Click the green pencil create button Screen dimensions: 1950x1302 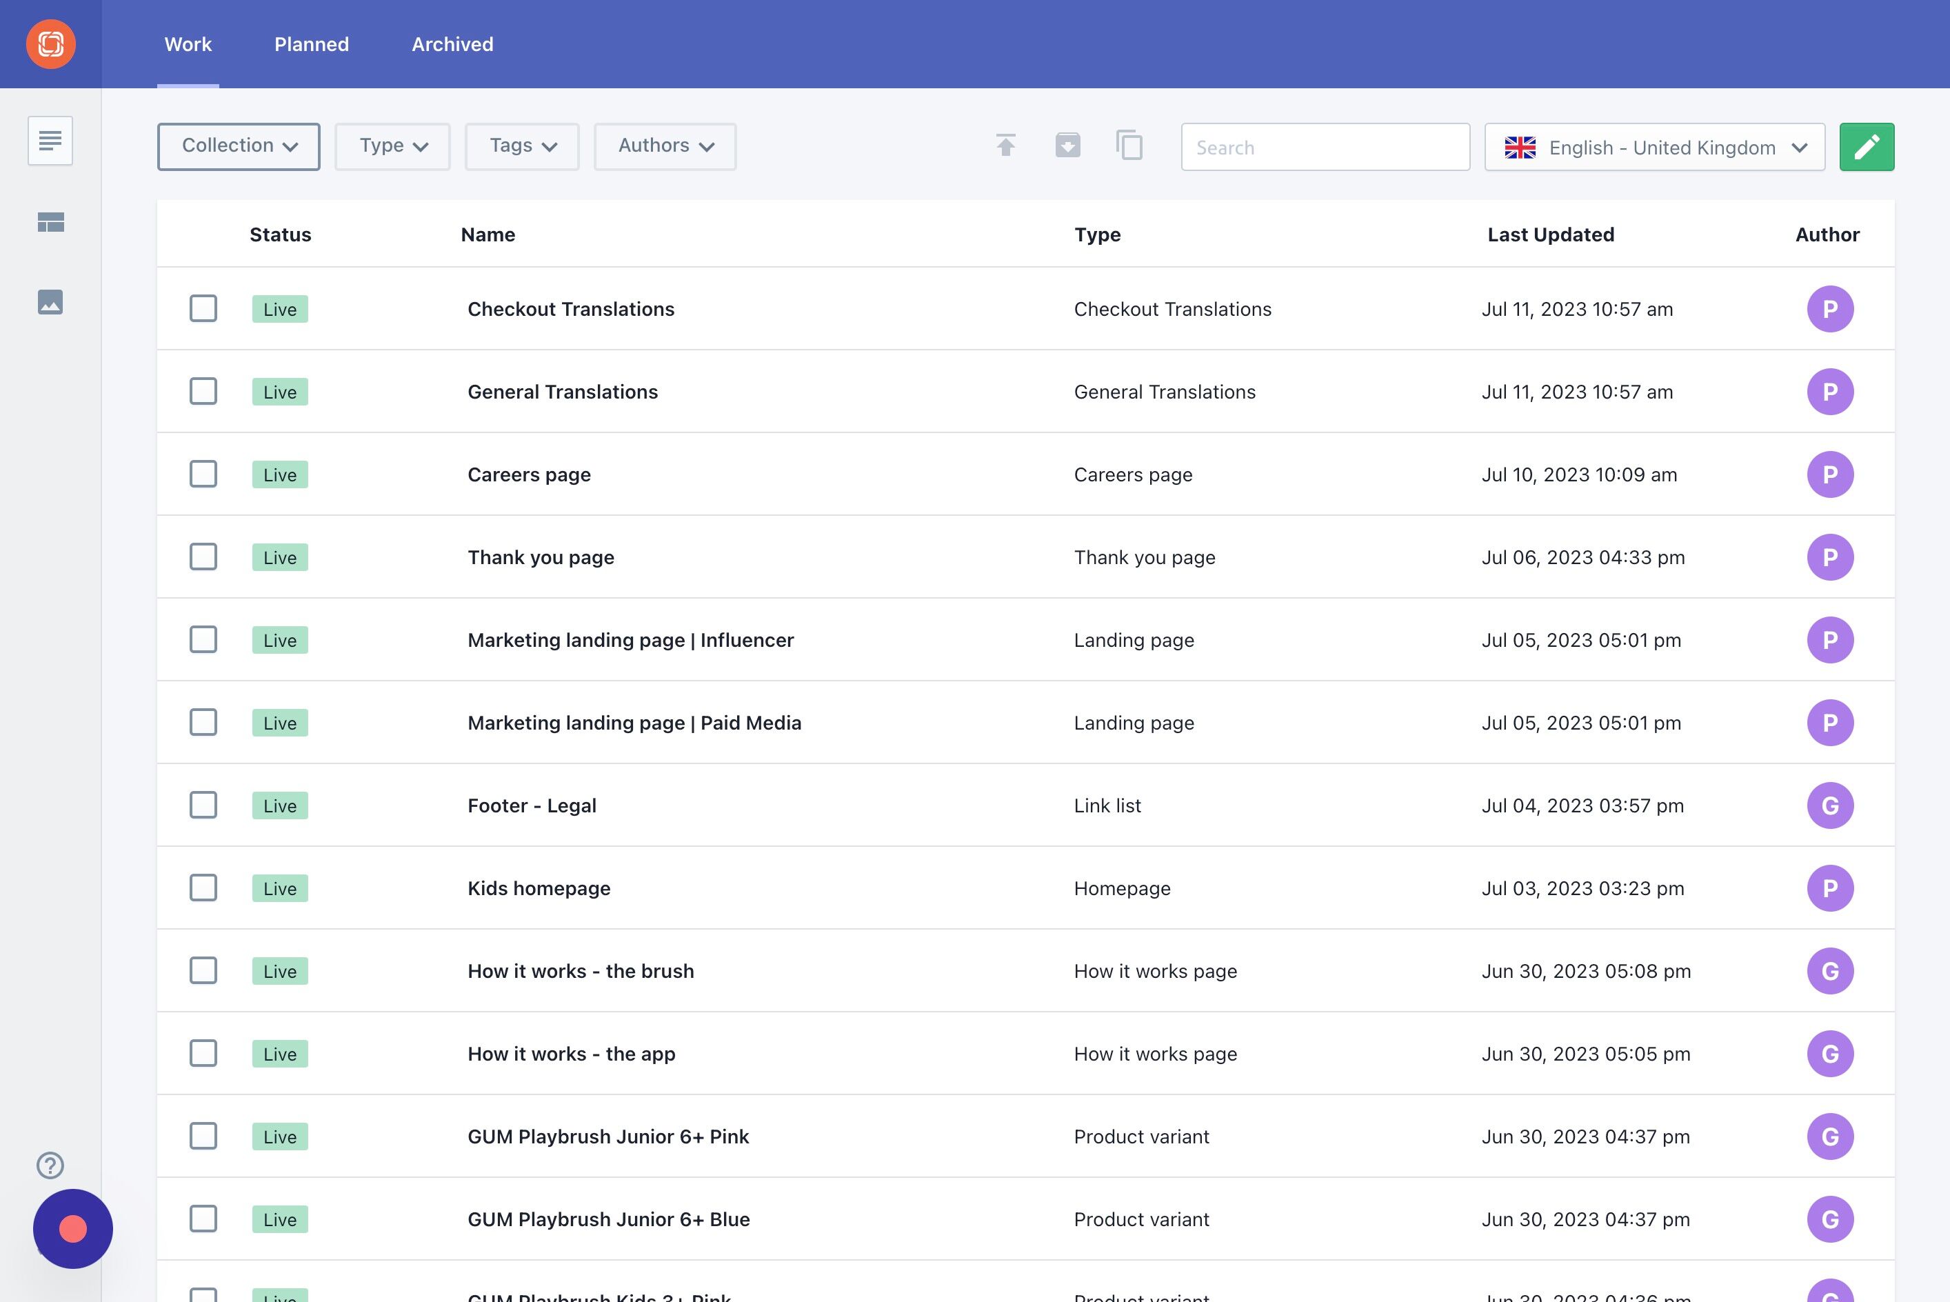[x=1866, y=147]
